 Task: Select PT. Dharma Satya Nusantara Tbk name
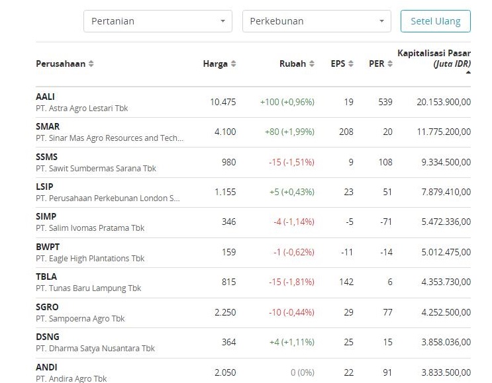pyautogui.click(x=95, y=348)
